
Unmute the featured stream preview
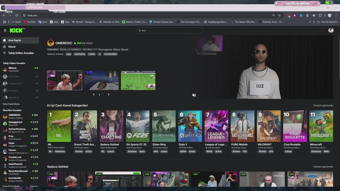[x=194, y=95]
